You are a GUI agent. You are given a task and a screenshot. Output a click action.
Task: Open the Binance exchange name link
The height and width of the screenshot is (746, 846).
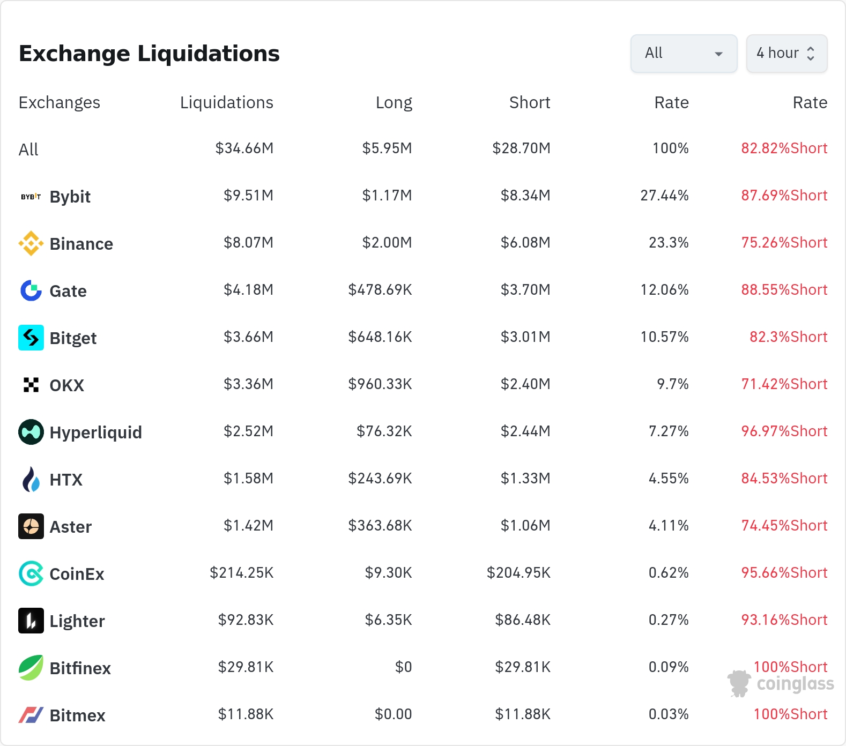tap(81, 244)
